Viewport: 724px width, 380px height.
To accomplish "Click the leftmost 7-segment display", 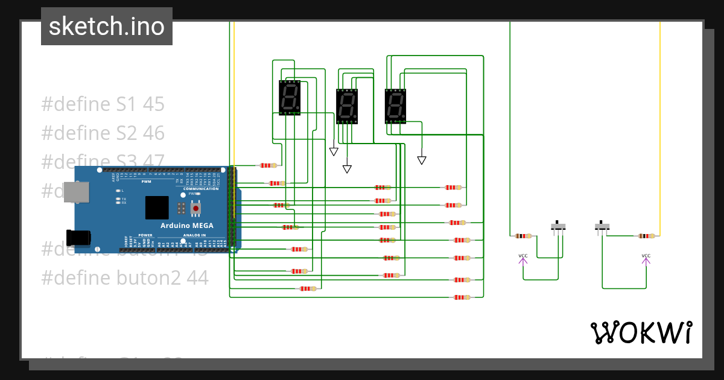I will 290,98.
